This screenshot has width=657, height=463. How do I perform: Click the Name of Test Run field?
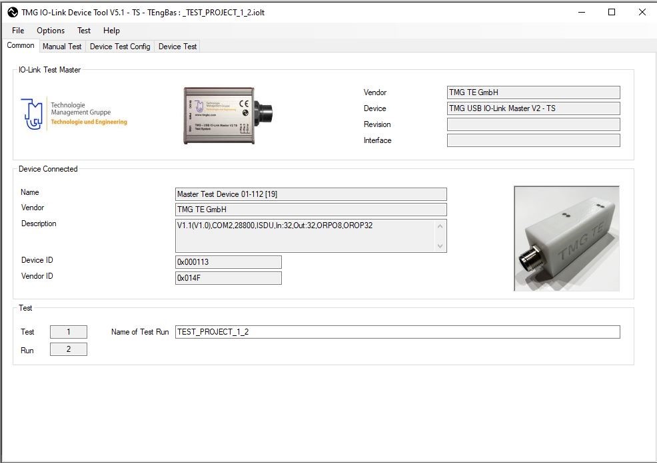pyautogui.click(x=397, y=332)
